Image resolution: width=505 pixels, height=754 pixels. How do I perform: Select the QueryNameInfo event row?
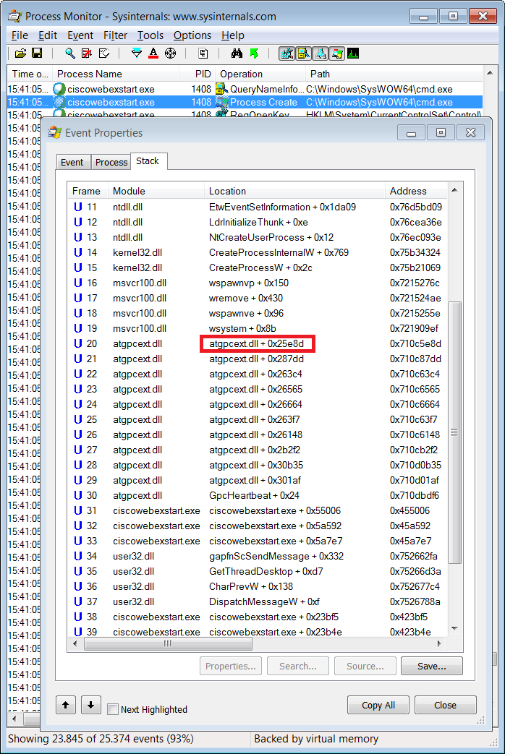pyautogui.click(x=245, y=89)
